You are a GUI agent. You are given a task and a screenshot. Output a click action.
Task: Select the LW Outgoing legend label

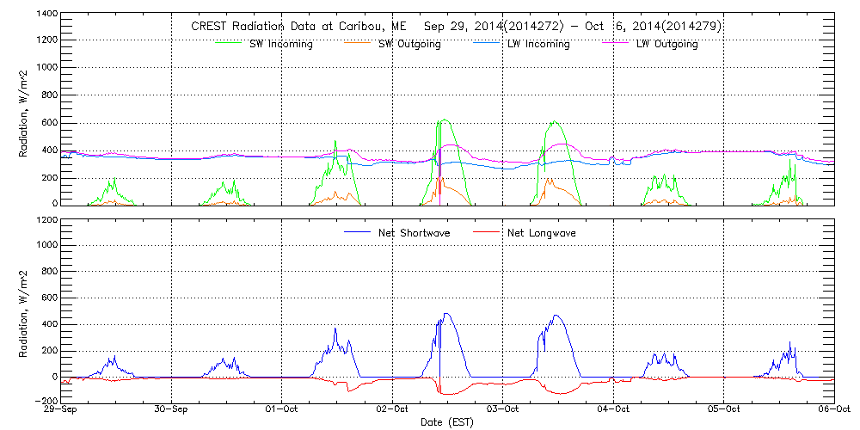coord(666,44)
